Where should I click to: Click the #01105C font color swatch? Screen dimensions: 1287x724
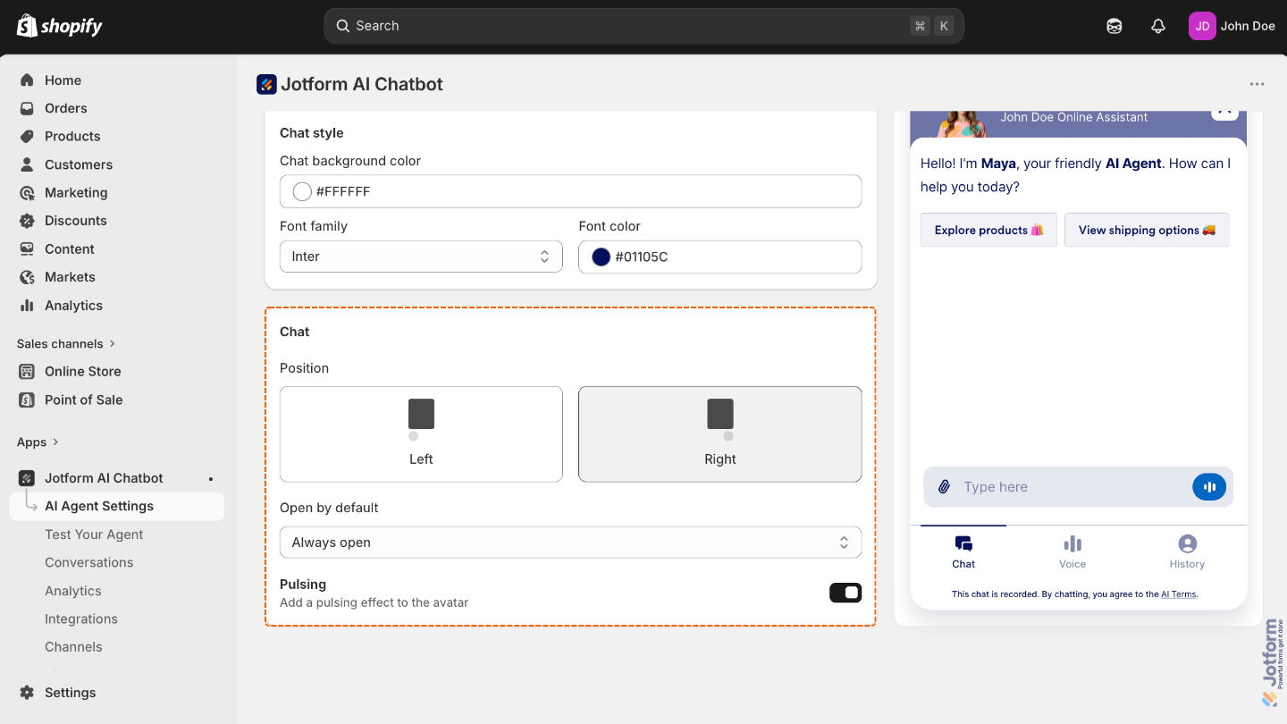click(x=601, y=257)
